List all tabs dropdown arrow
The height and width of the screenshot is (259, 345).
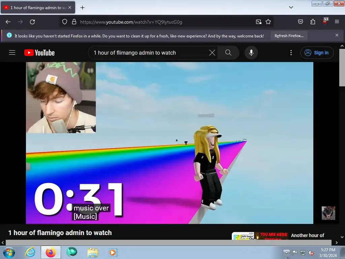coord(291,7)
